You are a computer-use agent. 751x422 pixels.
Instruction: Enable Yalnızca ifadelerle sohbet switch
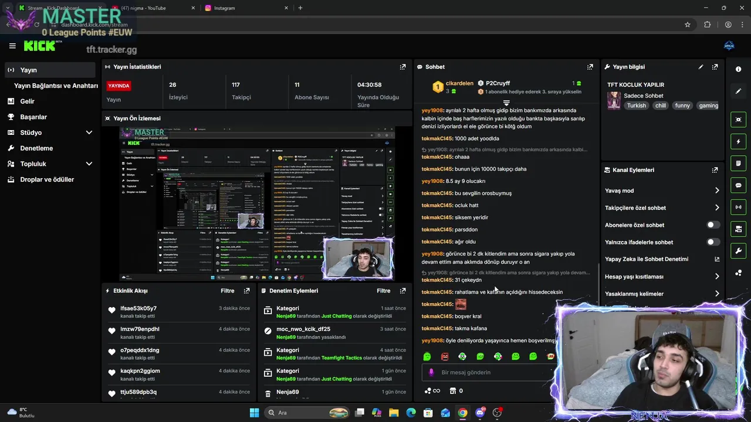tap(713, 242)
